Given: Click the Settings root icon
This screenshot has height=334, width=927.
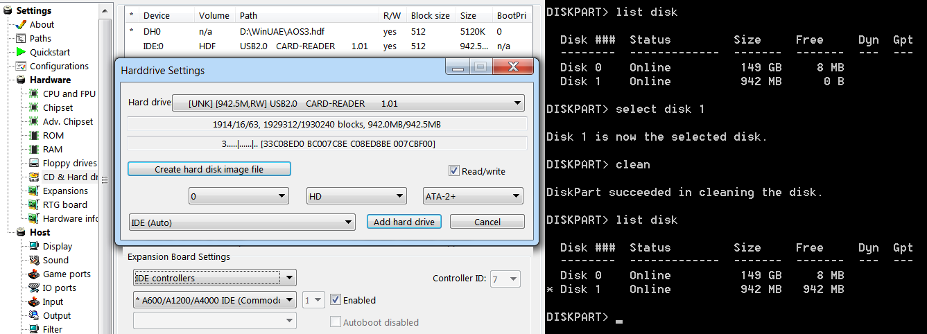Looking at the screenshot, I should coord(8,10).
